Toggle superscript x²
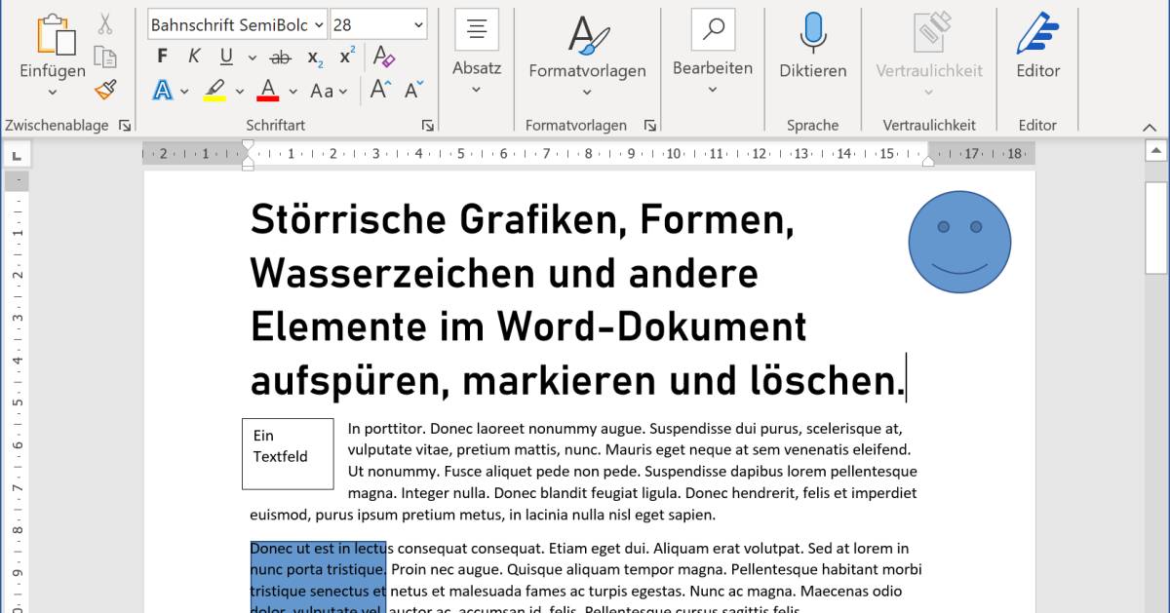This screenshot has height=613, width=1170. [x=347, y=57]
